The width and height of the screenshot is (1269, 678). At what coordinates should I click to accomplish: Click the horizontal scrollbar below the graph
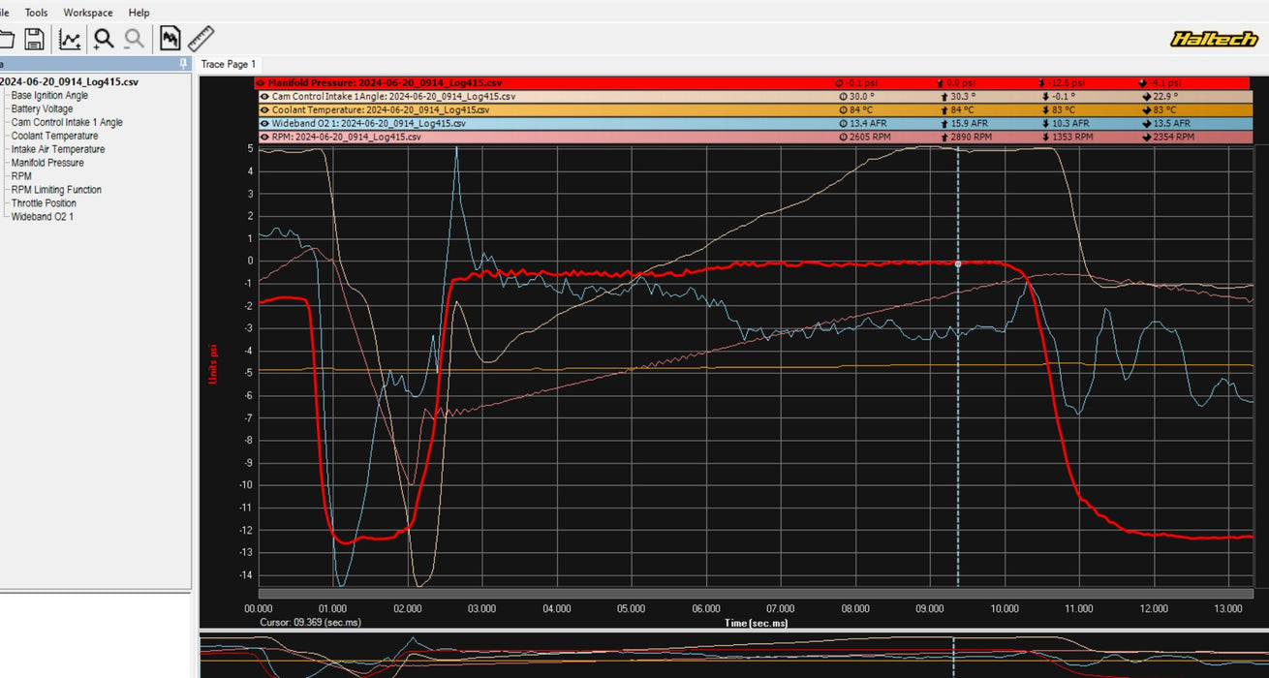tap(756, 593)
